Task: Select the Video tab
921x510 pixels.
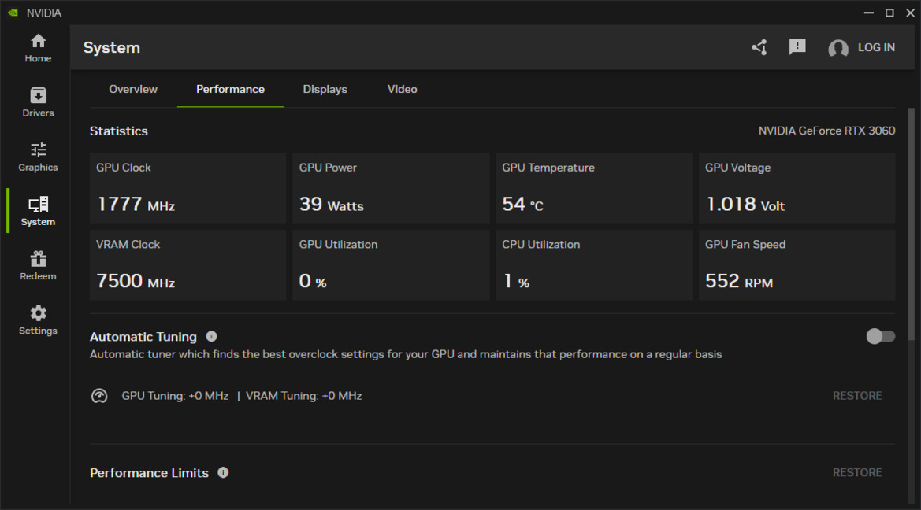Action: 402,89
